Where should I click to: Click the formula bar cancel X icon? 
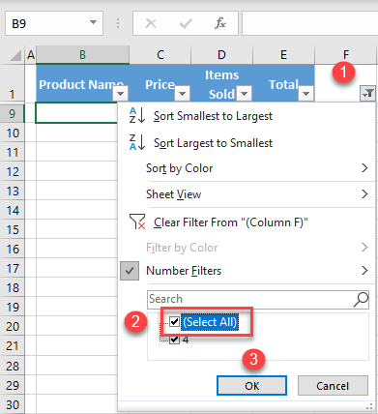point(151,23)
